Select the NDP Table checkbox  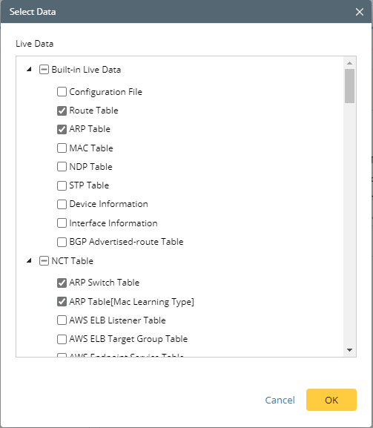62,166
